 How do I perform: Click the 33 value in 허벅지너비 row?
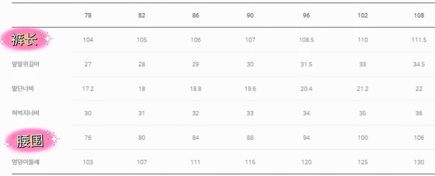click(250, 113)
